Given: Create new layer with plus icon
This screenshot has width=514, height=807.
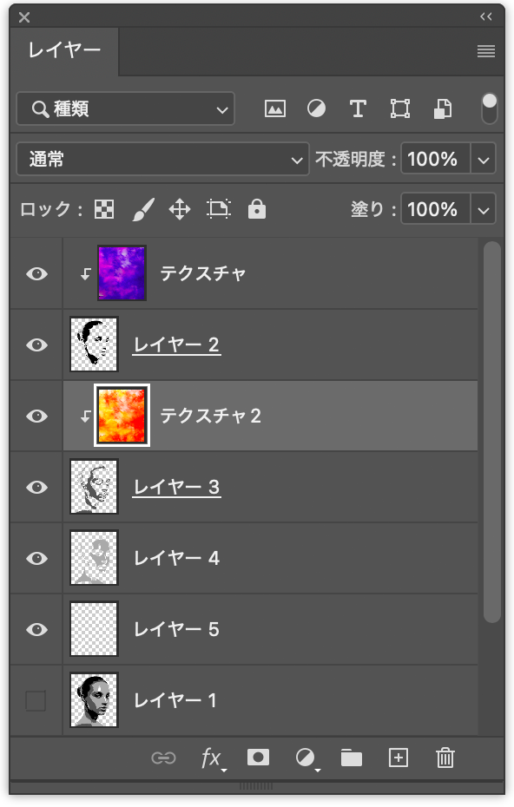Looking at the screenshot, I should coord(399,758).
